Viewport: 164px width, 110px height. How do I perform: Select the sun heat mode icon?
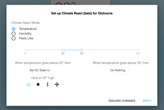pos(38,84)
